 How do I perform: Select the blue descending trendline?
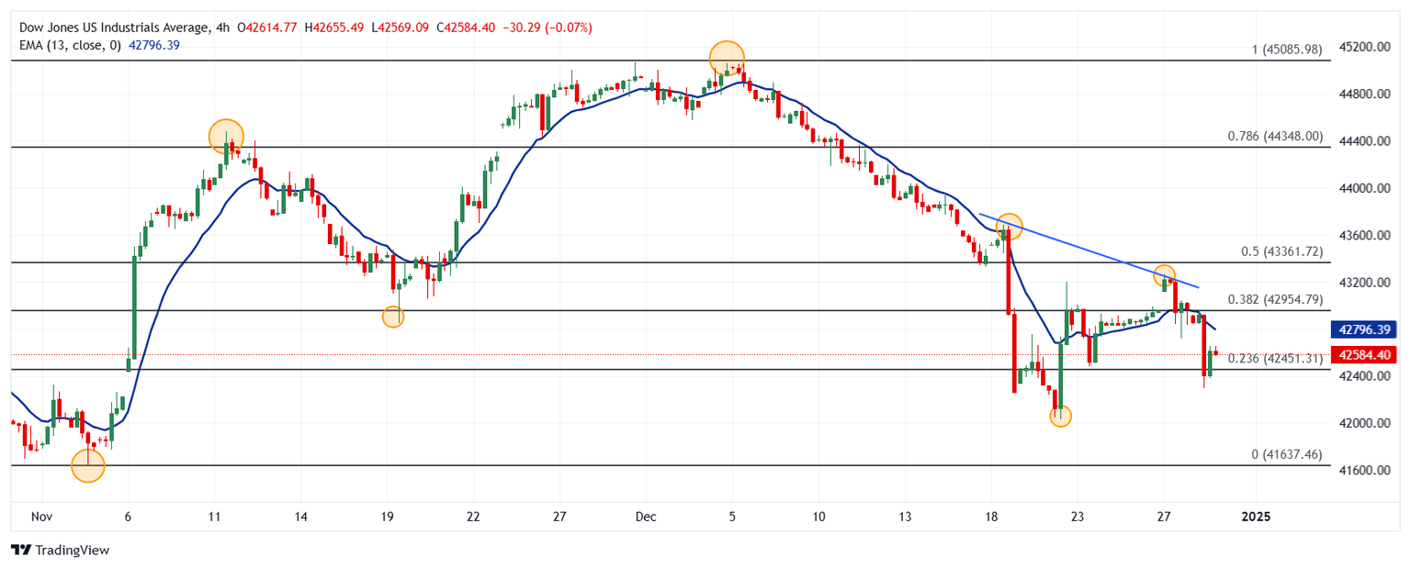pos(1084,250)
